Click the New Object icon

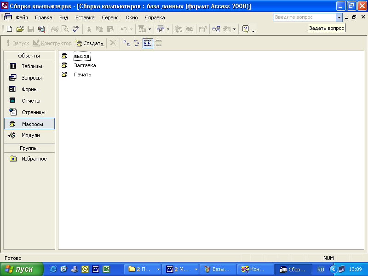[x=227, y=29]
